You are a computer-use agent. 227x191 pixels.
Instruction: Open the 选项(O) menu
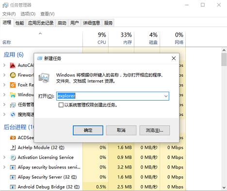point(28,14)
